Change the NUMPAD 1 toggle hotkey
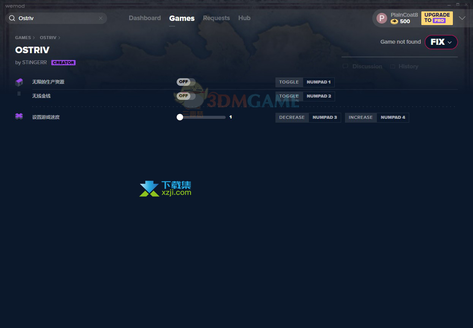 tap(318, 82)
